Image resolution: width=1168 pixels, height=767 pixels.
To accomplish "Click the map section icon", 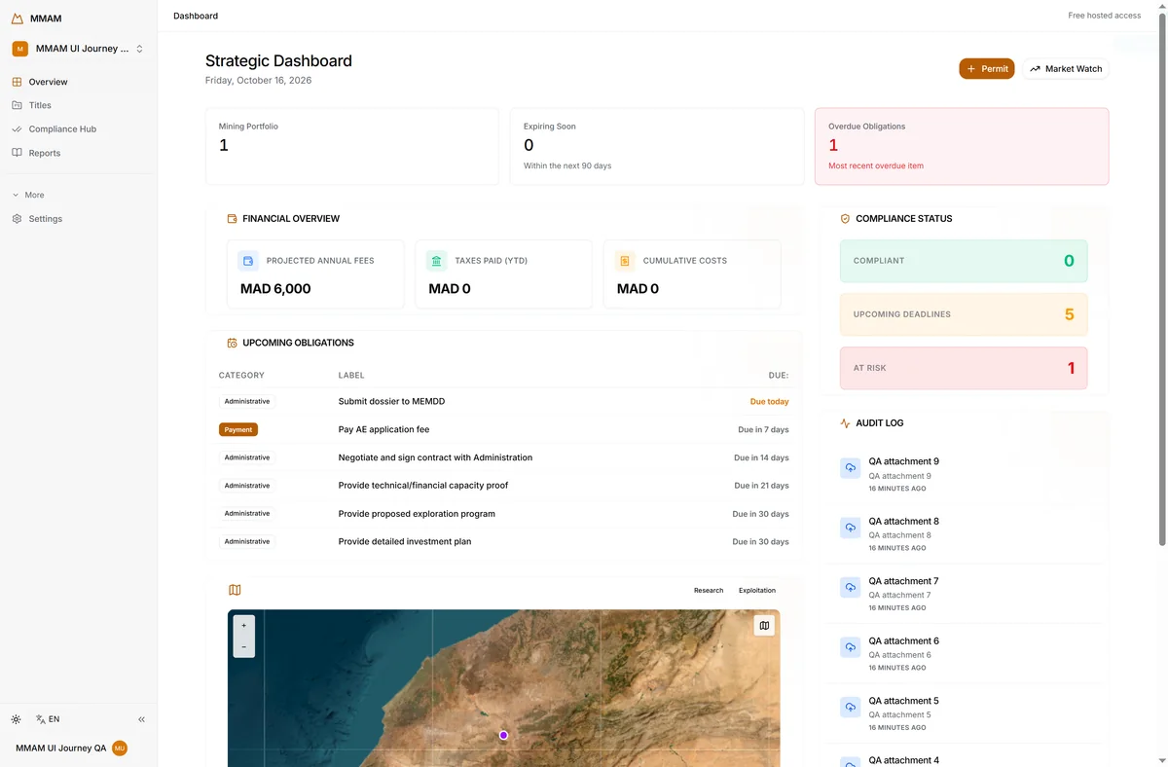I will pyautogui.click(x=235, y=590).
